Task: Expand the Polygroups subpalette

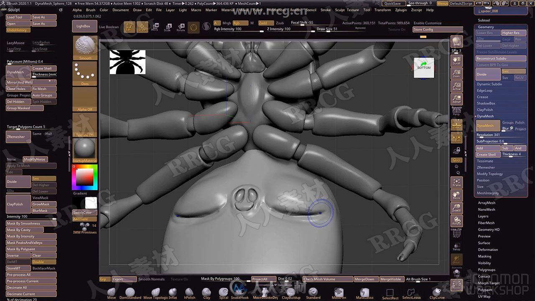Action: [487, 270]
